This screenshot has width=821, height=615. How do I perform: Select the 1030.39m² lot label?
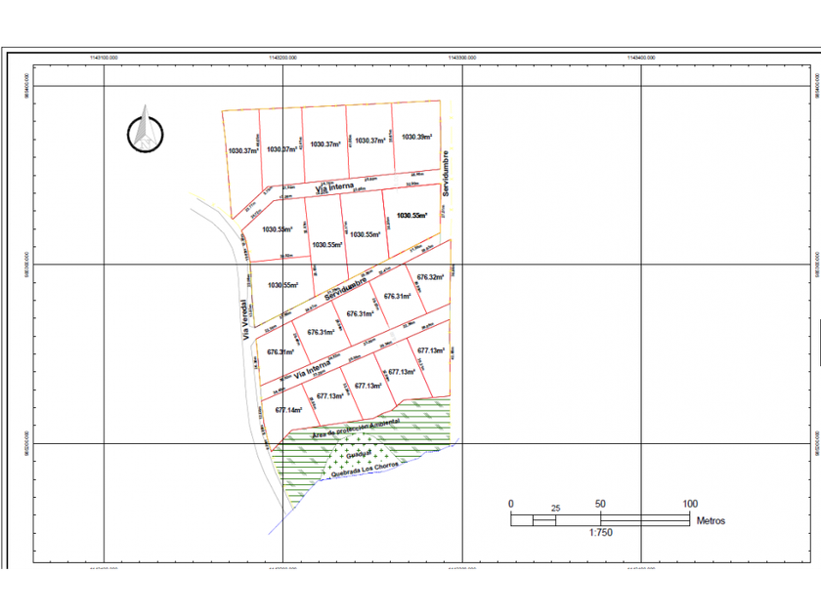[x=416, y=137]
